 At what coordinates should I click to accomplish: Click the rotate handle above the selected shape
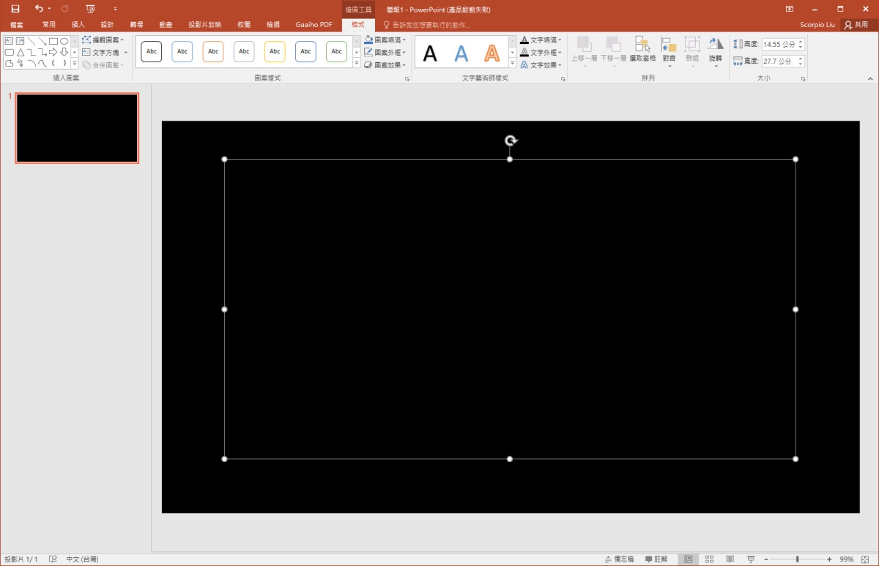511,141
